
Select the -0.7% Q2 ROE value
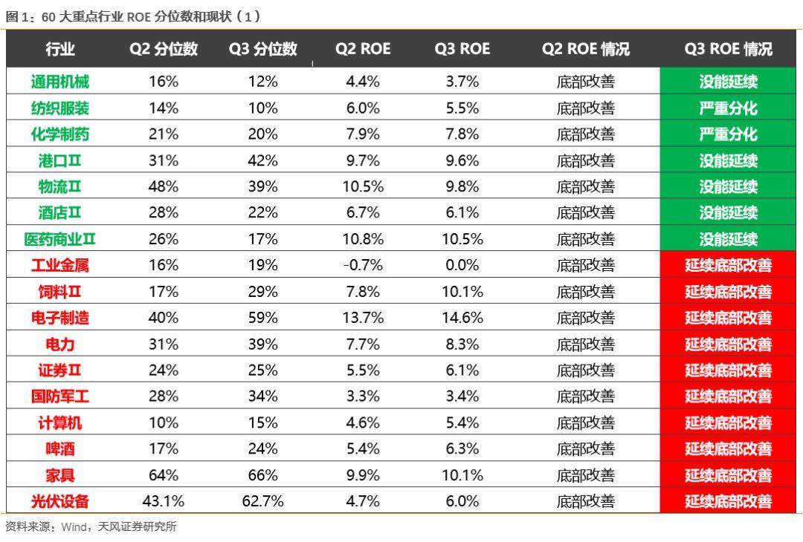(x=363, y=265)
